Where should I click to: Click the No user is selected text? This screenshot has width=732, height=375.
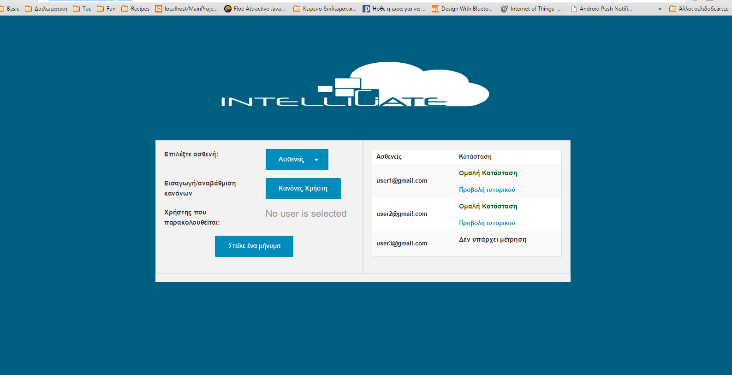tap(306, 214)
